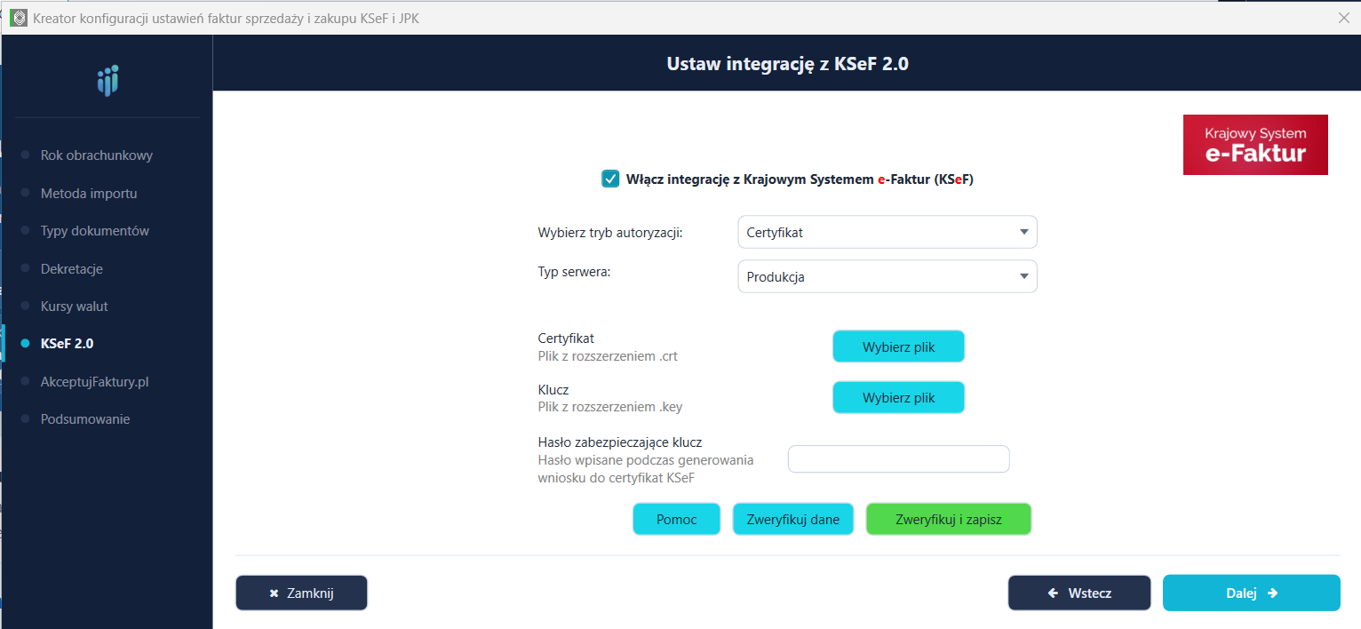Go to Dekretacje step
Image resolution: width=1361 pixels, height=629 pixels.
click(72, 268)
